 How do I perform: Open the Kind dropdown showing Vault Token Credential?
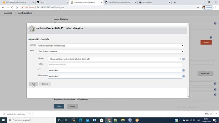(110, 51)
